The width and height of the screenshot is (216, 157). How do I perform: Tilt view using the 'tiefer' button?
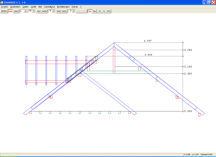[x=64, y=11]
